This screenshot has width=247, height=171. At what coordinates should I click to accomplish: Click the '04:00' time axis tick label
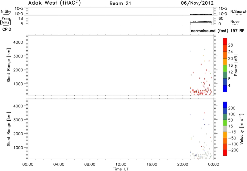tap(59, 165)
